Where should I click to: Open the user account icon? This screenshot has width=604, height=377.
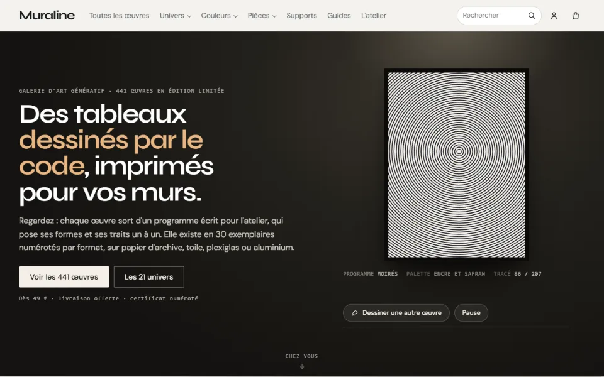[554, 16]
